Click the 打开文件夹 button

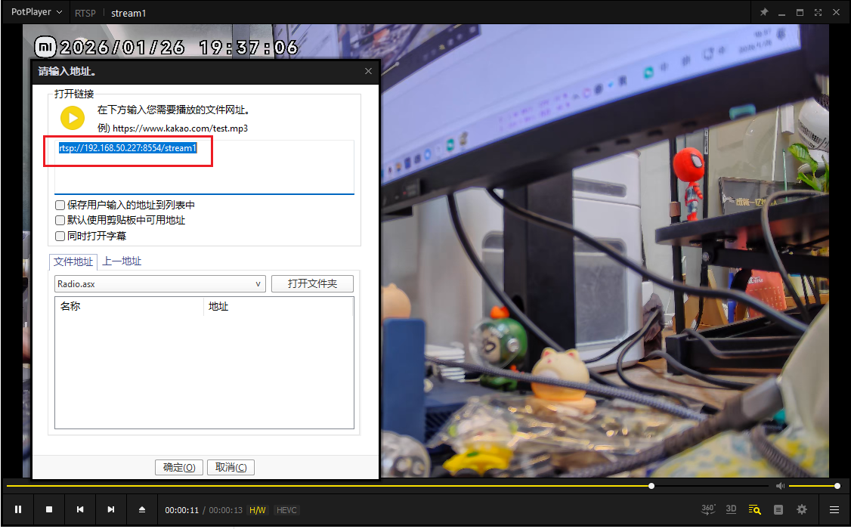point(312,284)
